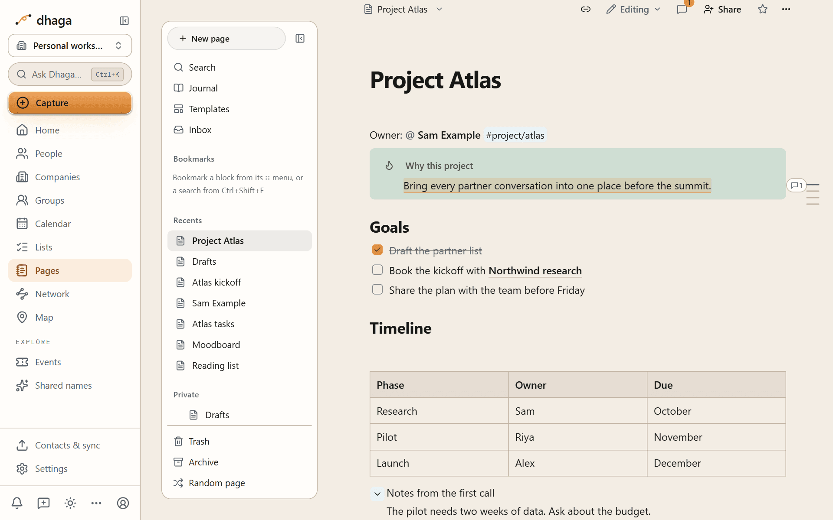Open Shared names under Explore
The image size is (833, 520).
[x=70, y=385]
